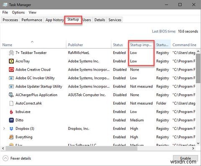Click High startup impact for Dropbox
Viewport: 201px width, 166px height.
click(134, 129)
